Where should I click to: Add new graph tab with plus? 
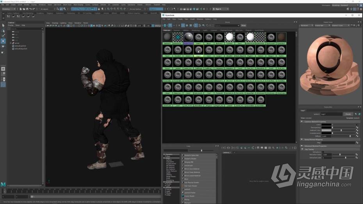point(235,153)
